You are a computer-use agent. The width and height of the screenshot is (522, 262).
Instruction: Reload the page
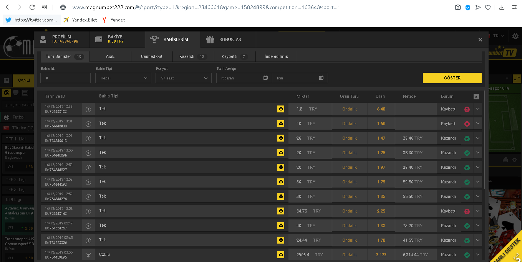click(32, 7)
